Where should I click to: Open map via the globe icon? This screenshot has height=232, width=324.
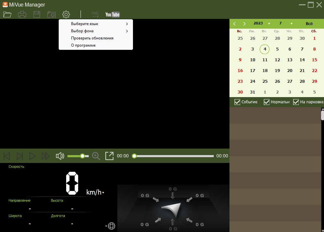click(111, 226)
